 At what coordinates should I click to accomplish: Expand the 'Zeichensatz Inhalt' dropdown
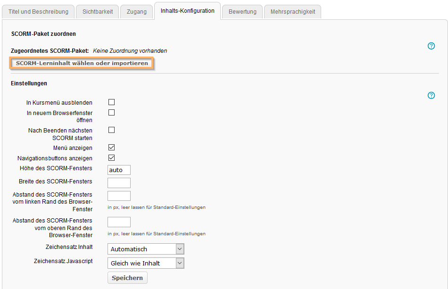[146, 249]
